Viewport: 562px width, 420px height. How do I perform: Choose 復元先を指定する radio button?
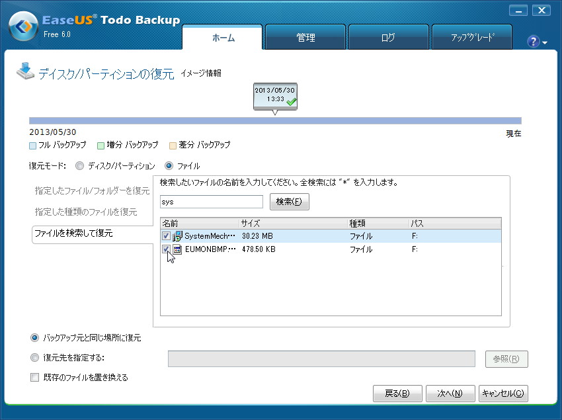[x=35, y=358]
